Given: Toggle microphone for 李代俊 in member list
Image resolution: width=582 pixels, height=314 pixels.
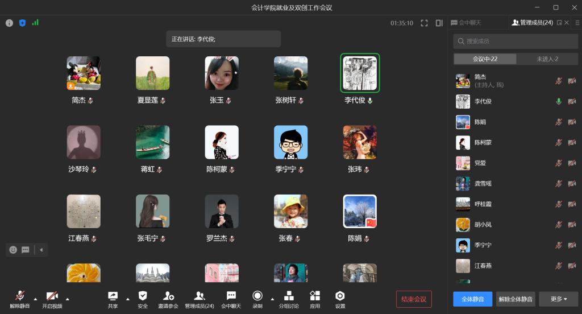Looking at the screenshot, I should point(559,101).
